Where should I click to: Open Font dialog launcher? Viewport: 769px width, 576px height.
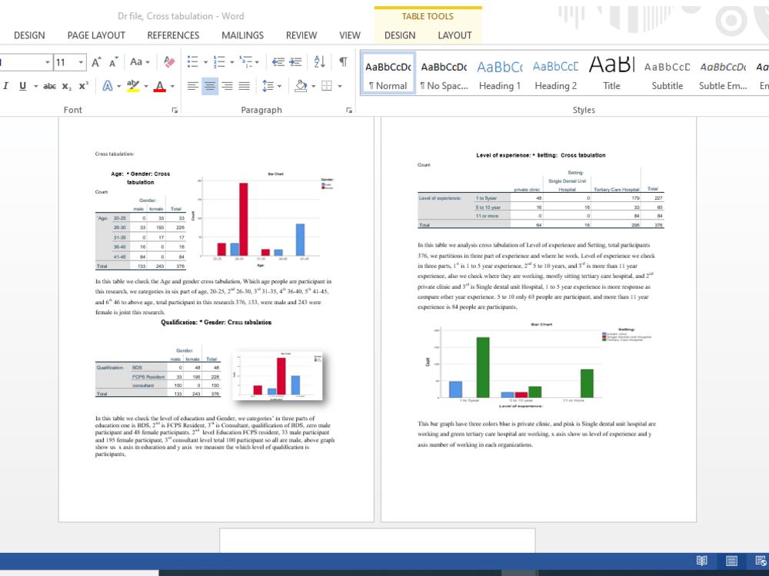[x=175, y=110]
